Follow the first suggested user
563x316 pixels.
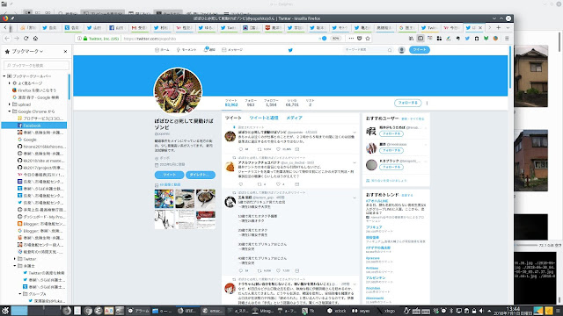click(x=391, y=133)
